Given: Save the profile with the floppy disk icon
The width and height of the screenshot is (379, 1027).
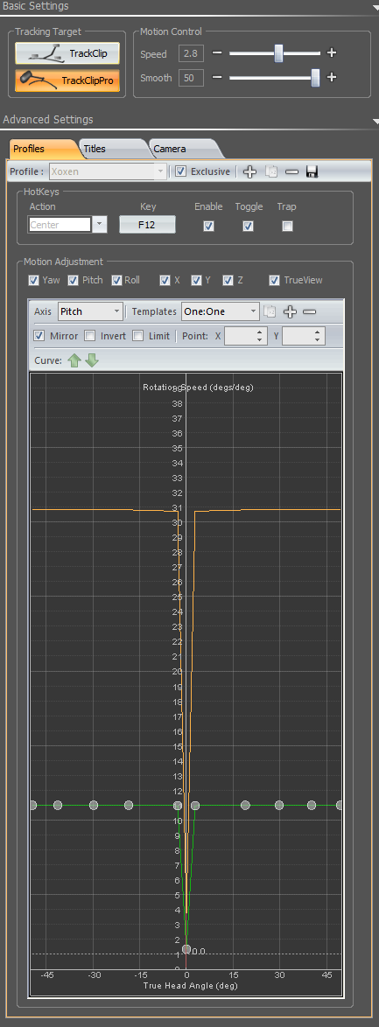Looking at the screenshot, I should coord(312,171).
